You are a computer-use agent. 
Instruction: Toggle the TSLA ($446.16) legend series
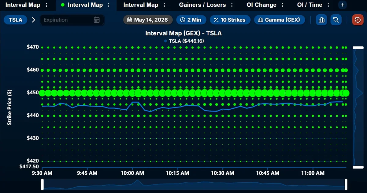pos(184,41)
